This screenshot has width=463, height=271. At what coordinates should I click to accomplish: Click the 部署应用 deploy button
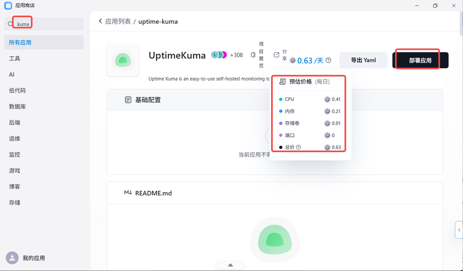click(x=420, y=60)
